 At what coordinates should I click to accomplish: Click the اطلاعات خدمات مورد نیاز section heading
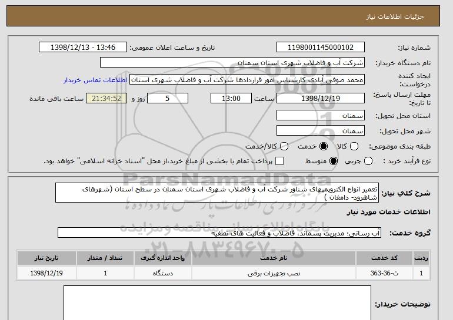point(388,212)
